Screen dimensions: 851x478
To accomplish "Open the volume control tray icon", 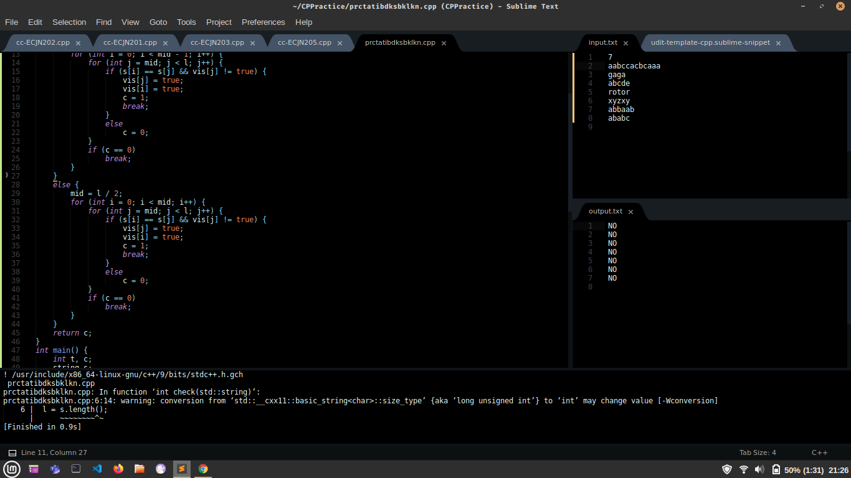I will (759, 470).
